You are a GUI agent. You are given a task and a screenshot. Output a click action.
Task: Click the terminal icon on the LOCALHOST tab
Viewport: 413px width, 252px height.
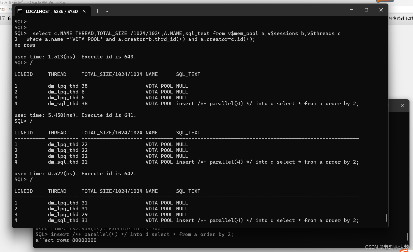20,11
